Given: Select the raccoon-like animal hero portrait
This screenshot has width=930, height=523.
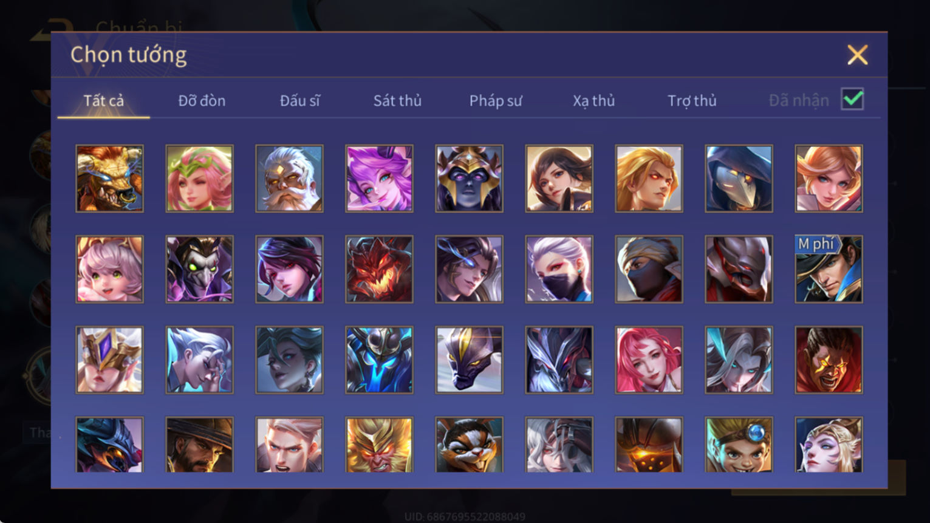Looking at the screenshot, I should click(x=469, y=445).
